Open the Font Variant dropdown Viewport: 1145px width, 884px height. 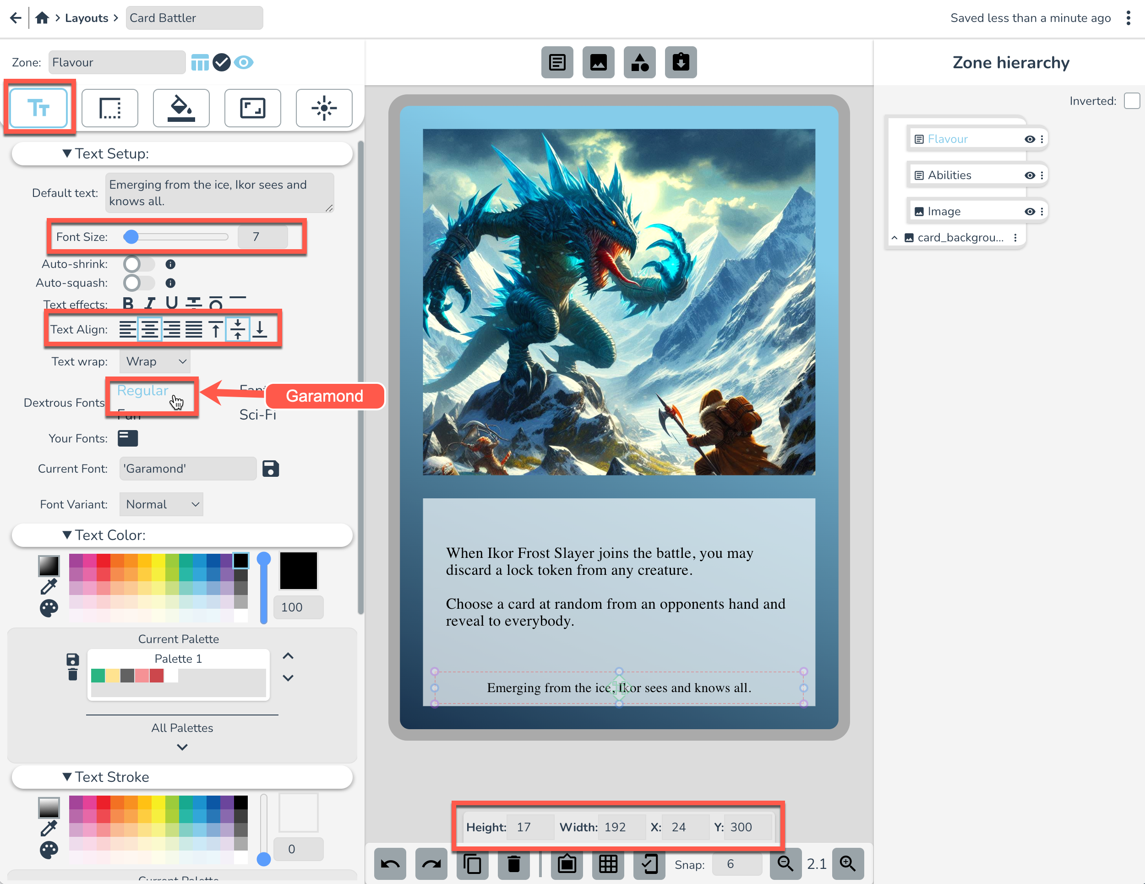click(x=161, y=504)
